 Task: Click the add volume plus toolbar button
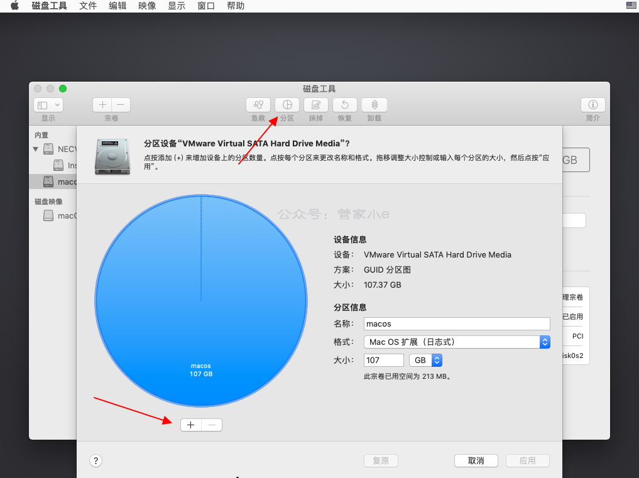coord(102,105)
